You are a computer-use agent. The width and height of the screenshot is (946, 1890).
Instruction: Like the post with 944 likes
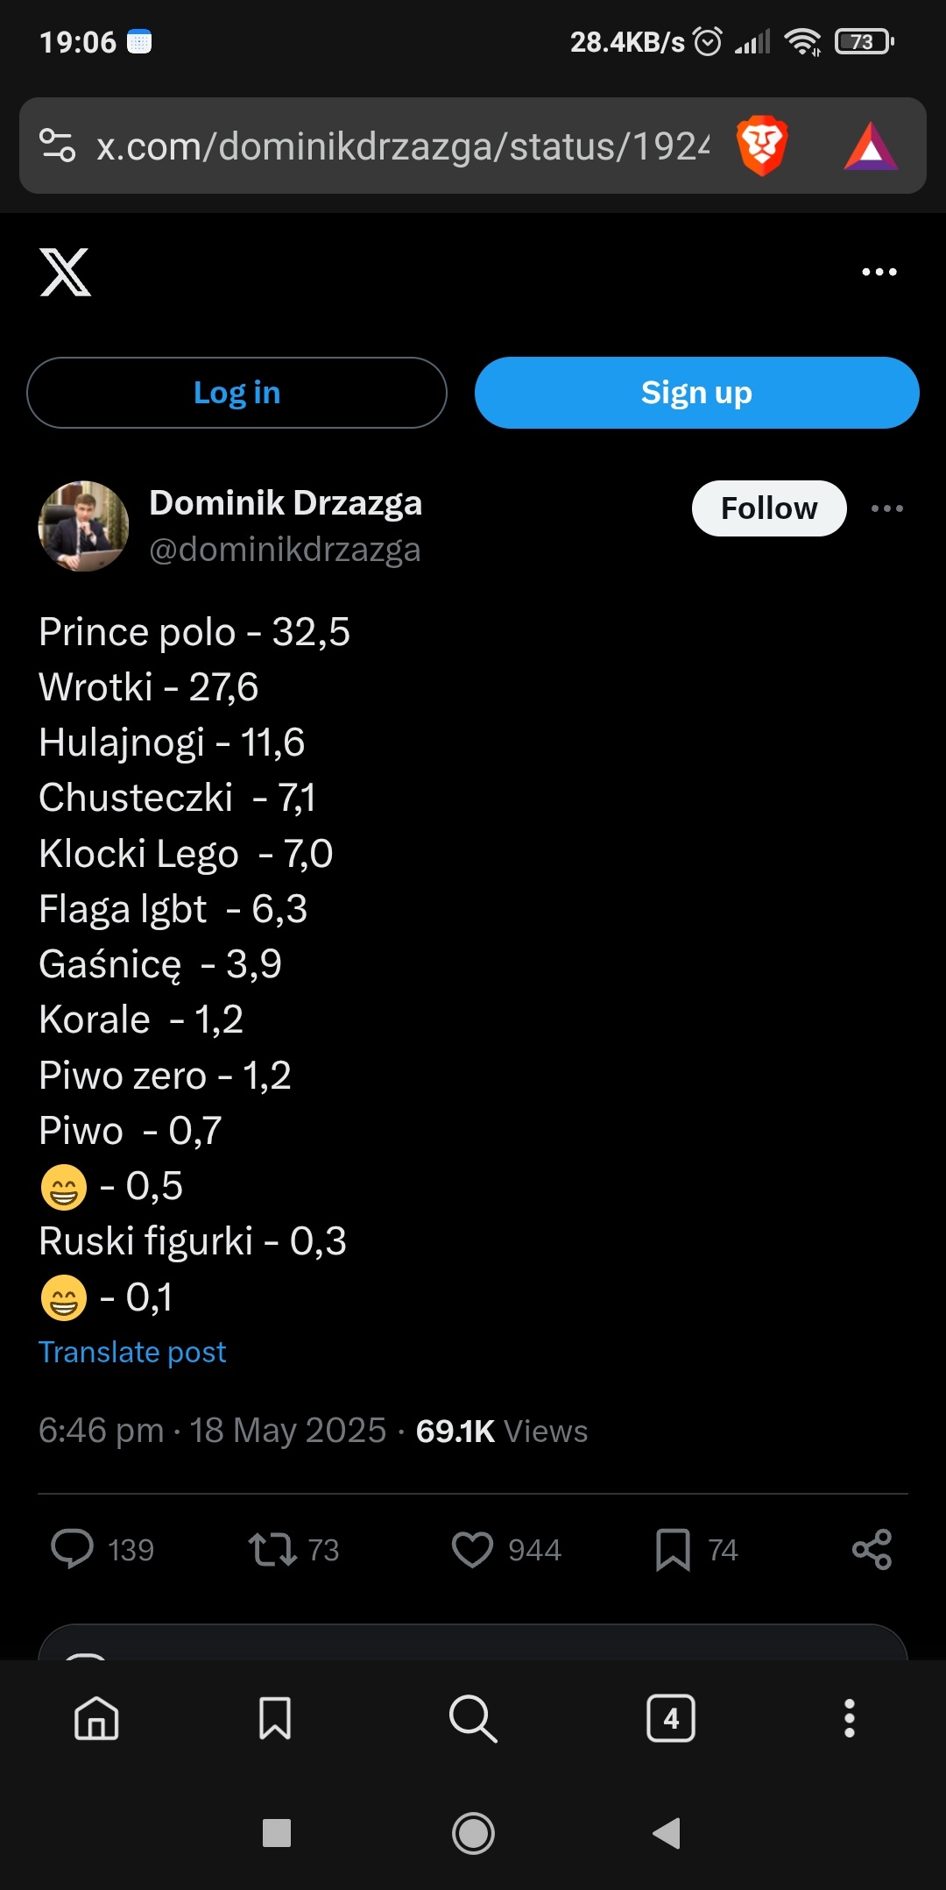(x=472, y=1549)
